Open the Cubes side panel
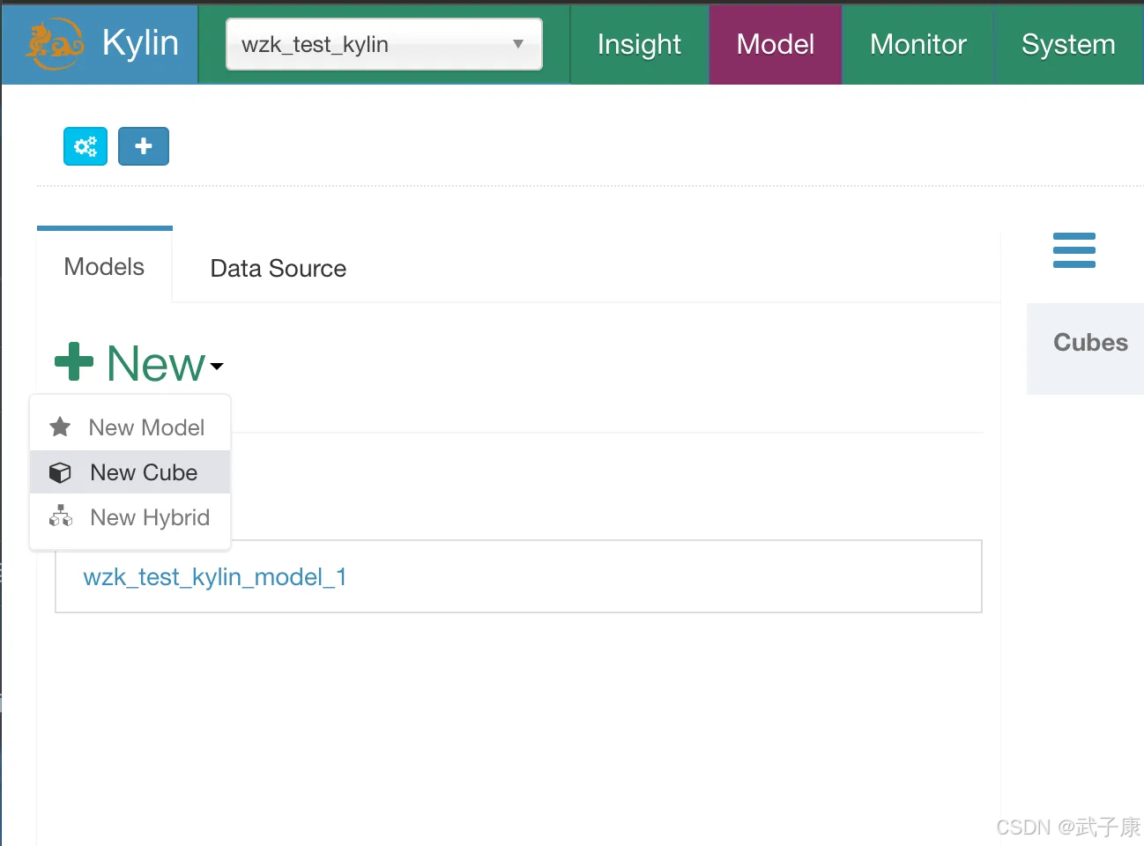1144x846 pixels. (x=1090, y=343)
